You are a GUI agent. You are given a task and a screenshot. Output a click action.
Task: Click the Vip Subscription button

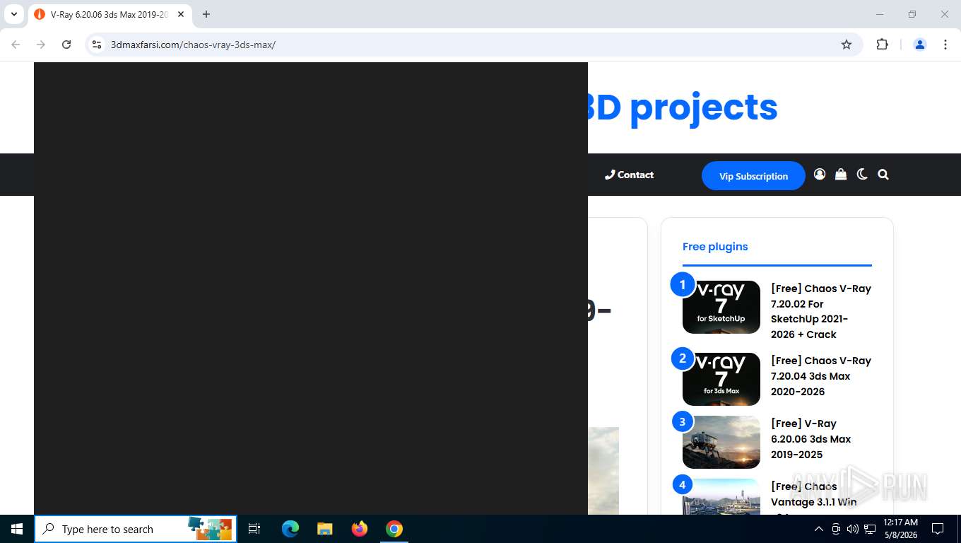coord(753,176)
